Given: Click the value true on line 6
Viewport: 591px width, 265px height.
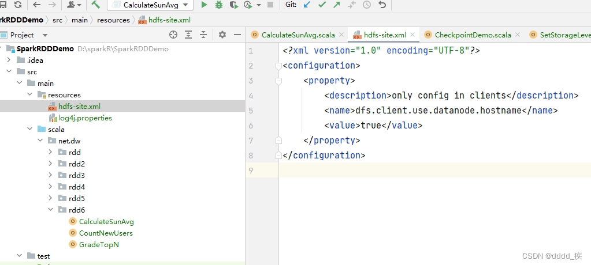Looking at the screenshot, I should click(x=371, y=126).
